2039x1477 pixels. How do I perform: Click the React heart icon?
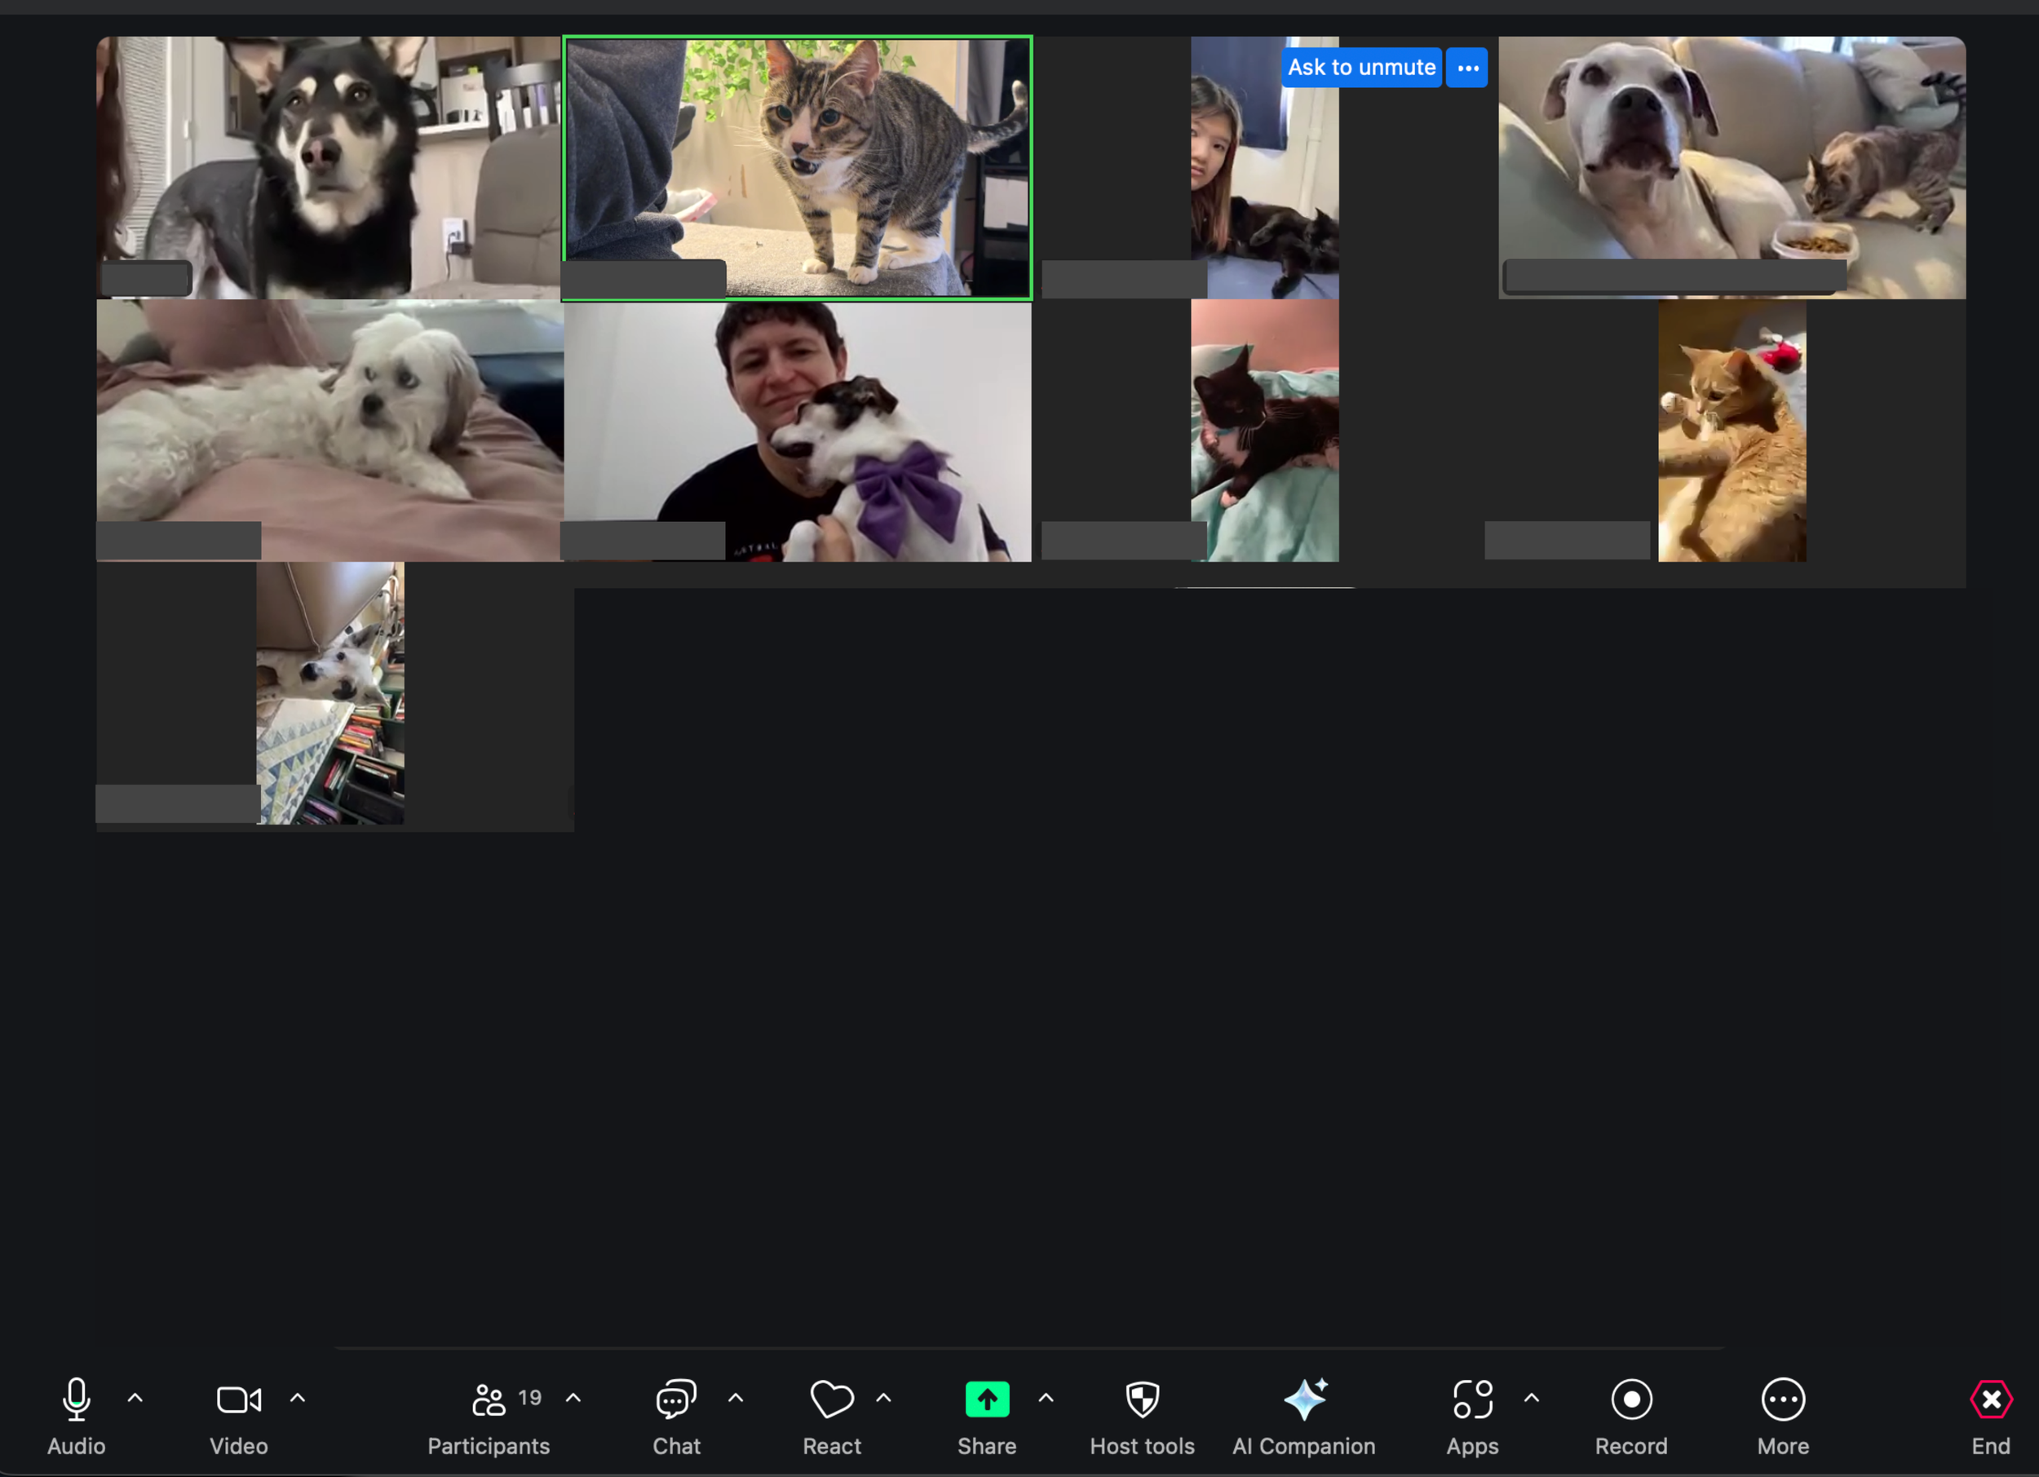tap(832, 1399)
